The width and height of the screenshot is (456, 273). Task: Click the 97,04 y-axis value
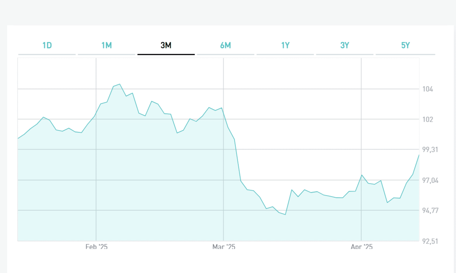pos(430,181)
